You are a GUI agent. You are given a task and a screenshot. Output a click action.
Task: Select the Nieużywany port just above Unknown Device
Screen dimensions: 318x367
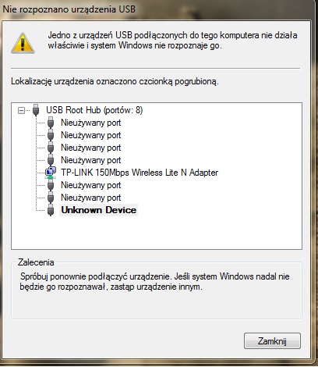pos(91,198)
